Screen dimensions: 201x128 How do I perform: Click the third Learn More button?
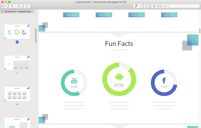coord(137,15)
